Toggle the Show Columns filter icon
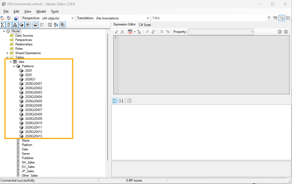This screenshot has height=184, width=292. [9, 25]
